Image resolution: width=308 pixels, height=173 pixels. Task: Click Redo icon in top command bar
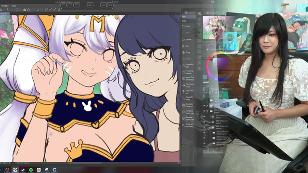12,10
